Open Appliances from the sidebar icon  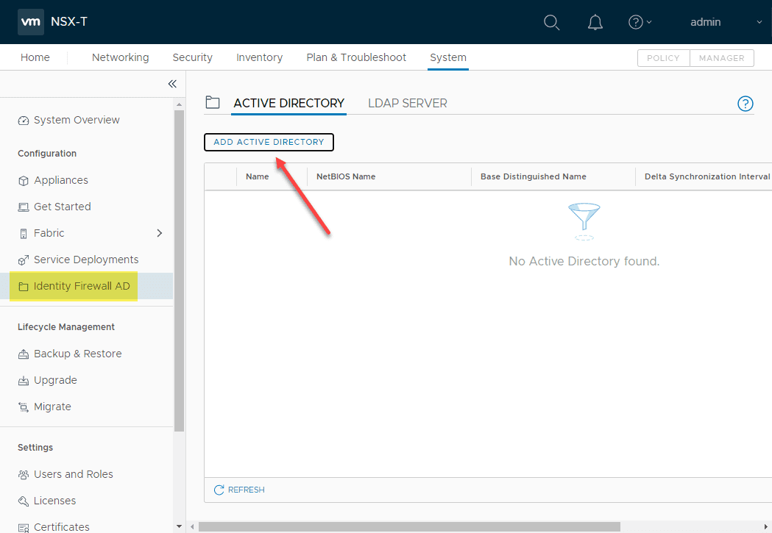tap(23, 180)
